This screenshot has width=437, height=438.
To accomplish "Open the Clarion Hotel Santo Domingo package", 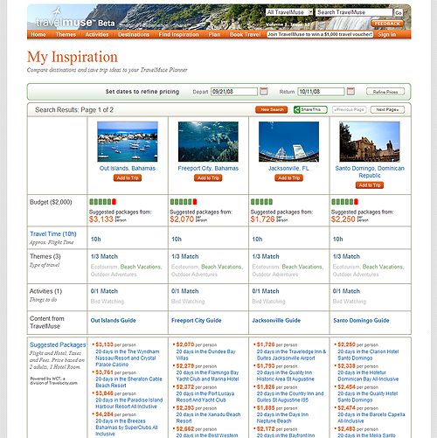I will pyautogui.click(x=368, y=355).
